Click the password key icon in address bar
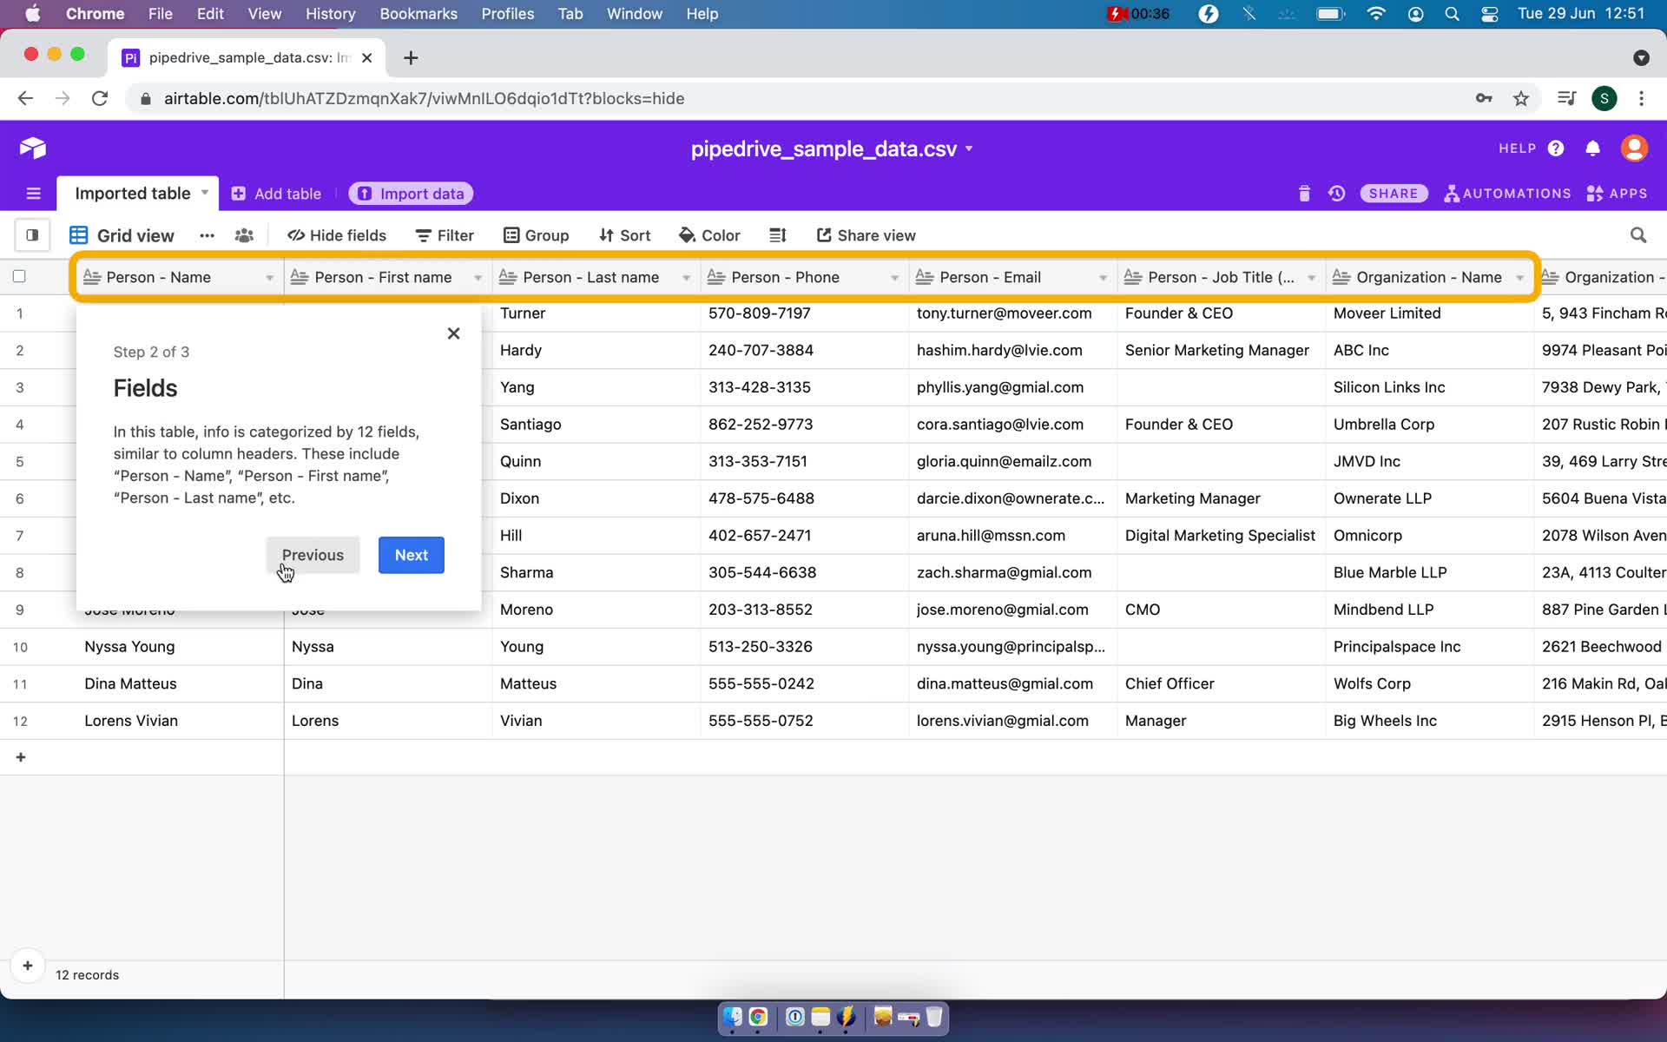The height and width of the screenshot is (1042, 1667). (1484, 99)
